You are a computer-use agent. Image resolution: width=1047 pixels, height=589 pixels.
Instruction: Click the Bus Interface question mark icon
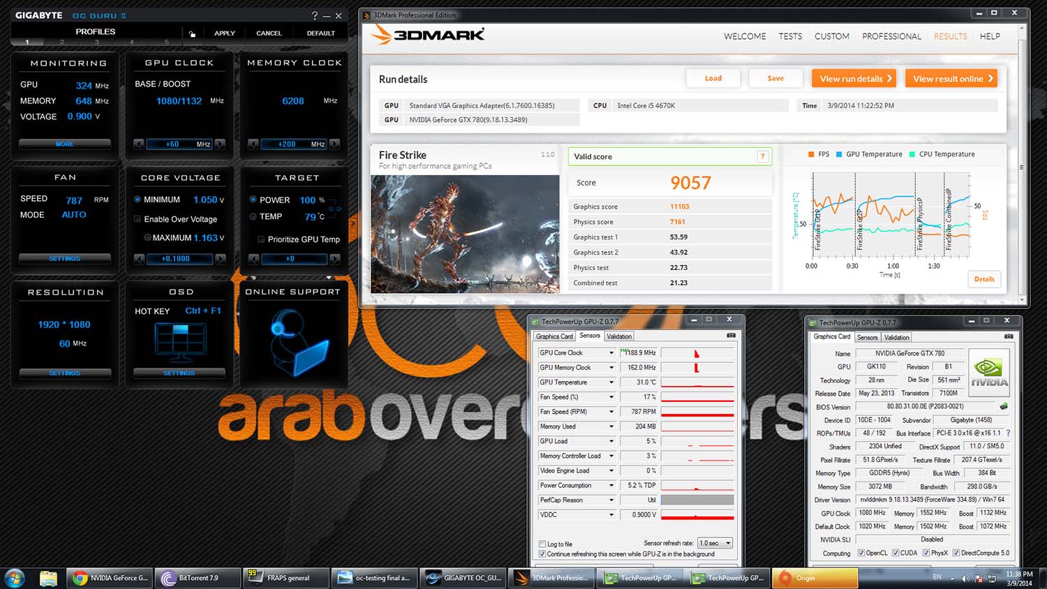[x=1008, y=433]
